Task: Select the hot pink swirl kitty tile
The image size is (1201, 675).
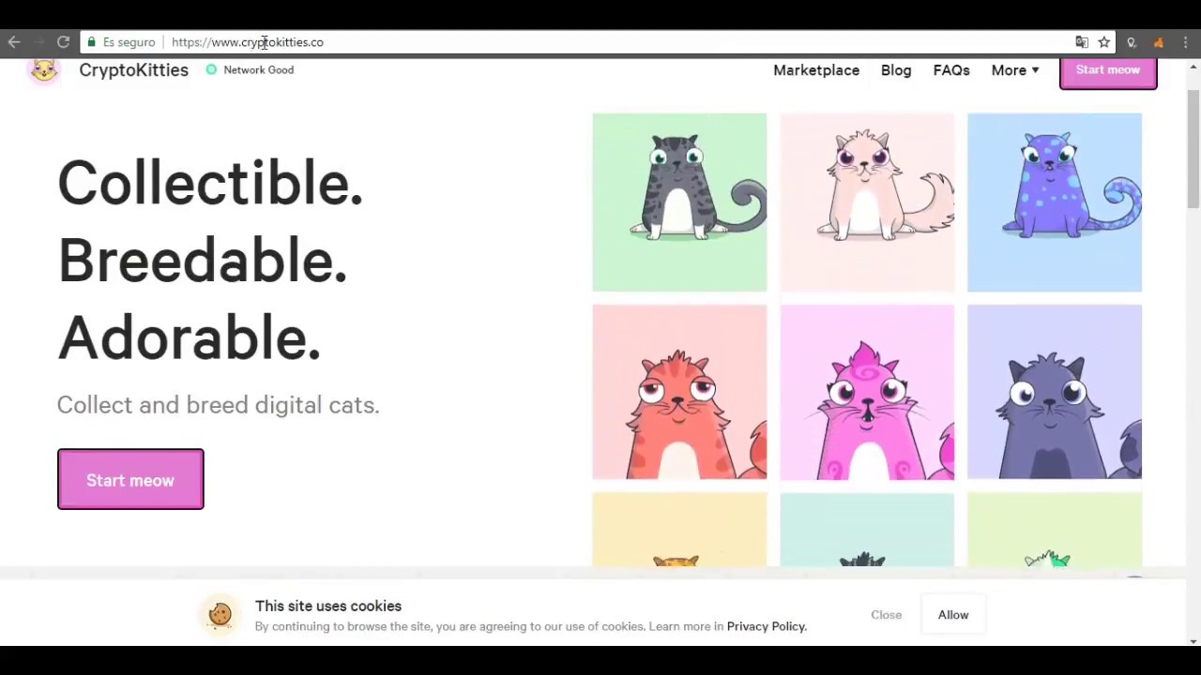Action: tap(867, 392)
